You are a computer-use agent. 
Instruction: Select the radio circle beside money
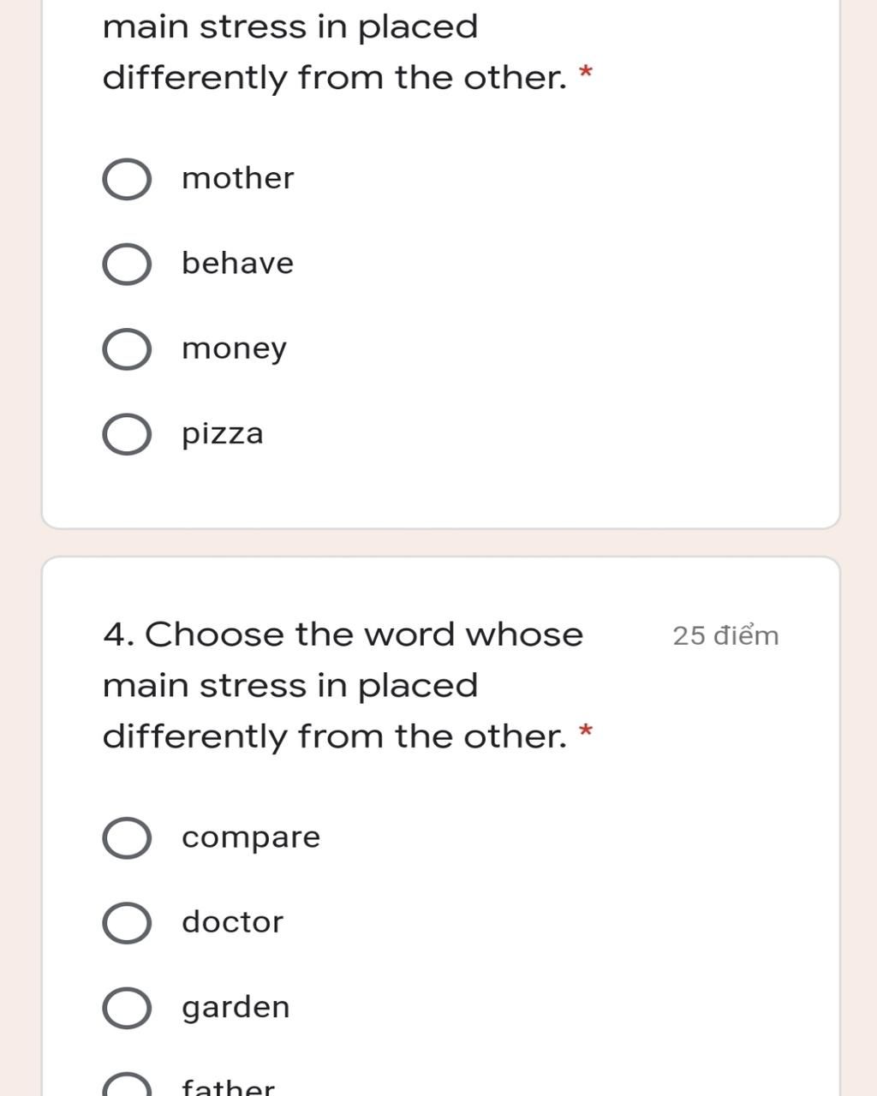click(127, 349)
